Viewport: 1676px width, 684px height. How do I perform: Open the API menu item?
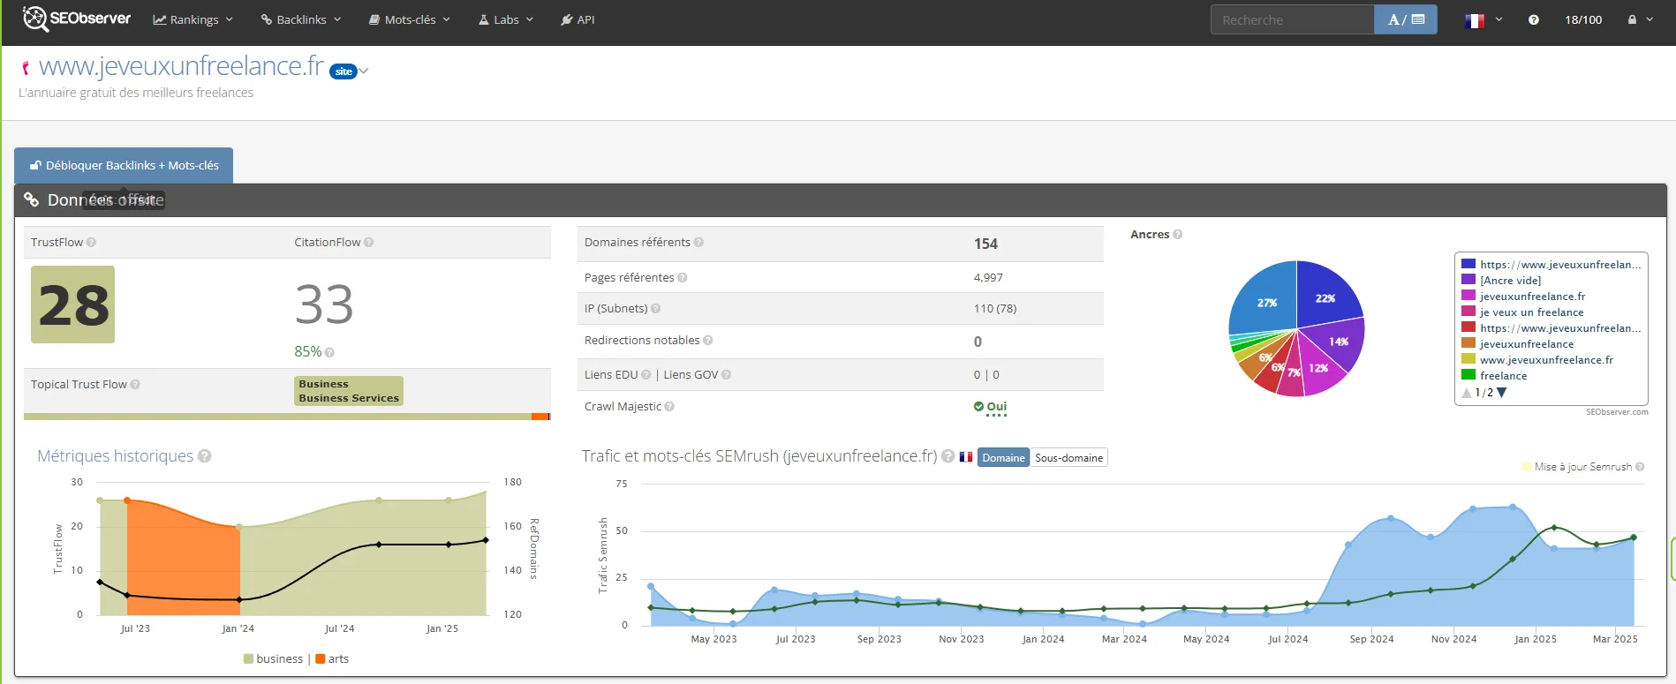[578, 19]
